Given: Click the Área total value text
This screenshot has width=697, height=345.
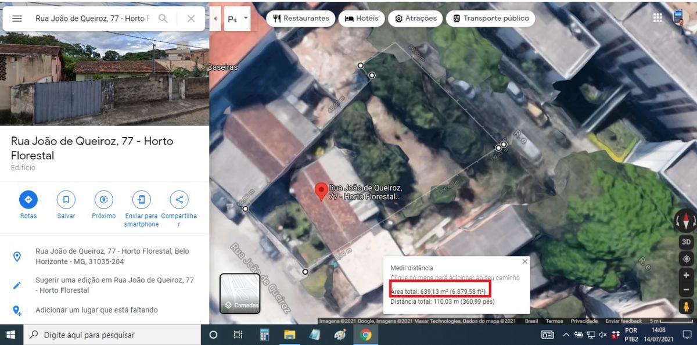Looking at the screenshot, I should (438, 292).
